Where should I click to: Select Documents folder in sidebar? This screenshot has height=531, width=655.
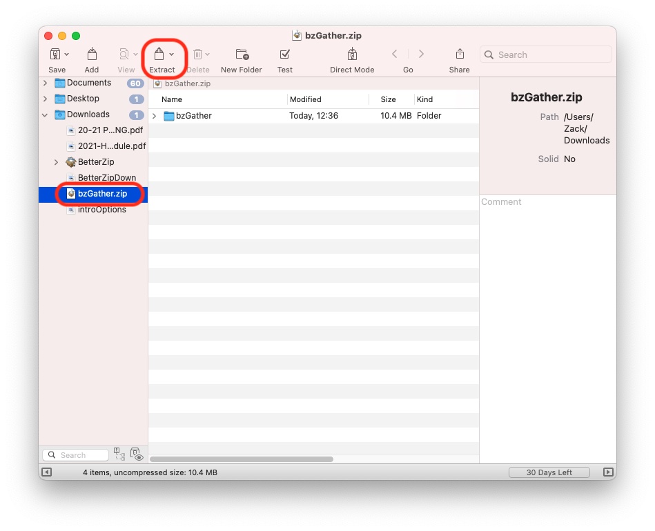89,83
